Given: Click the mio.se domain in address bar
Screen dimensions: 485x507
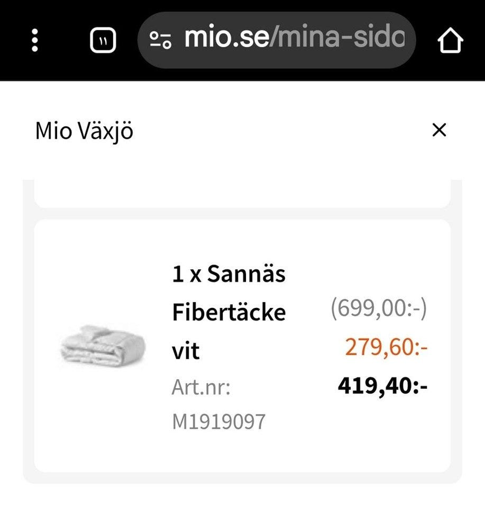Looking at the screenshot, I should 226,39.
